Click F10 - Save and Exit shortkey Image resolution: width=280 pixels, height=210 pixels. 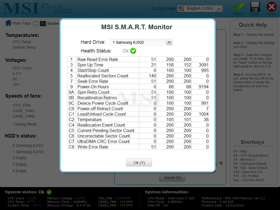248,172
